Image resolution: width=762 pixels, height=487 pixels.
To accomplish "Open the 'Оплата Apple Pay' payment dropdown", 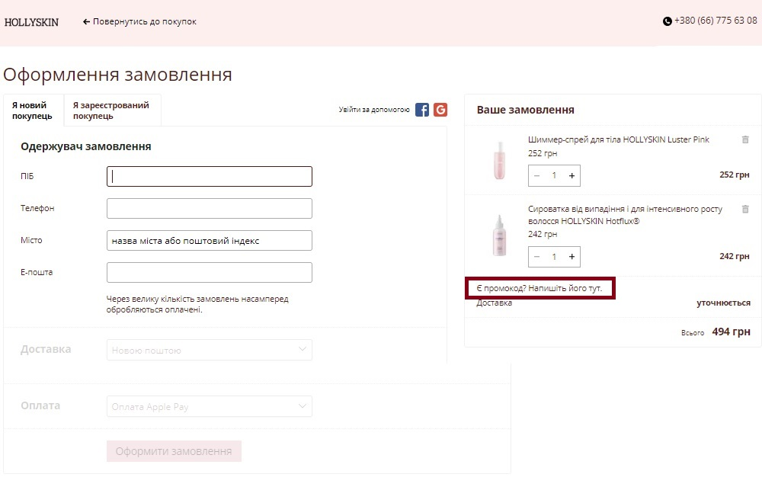I will pyautogui.click(x=210, y=406).
